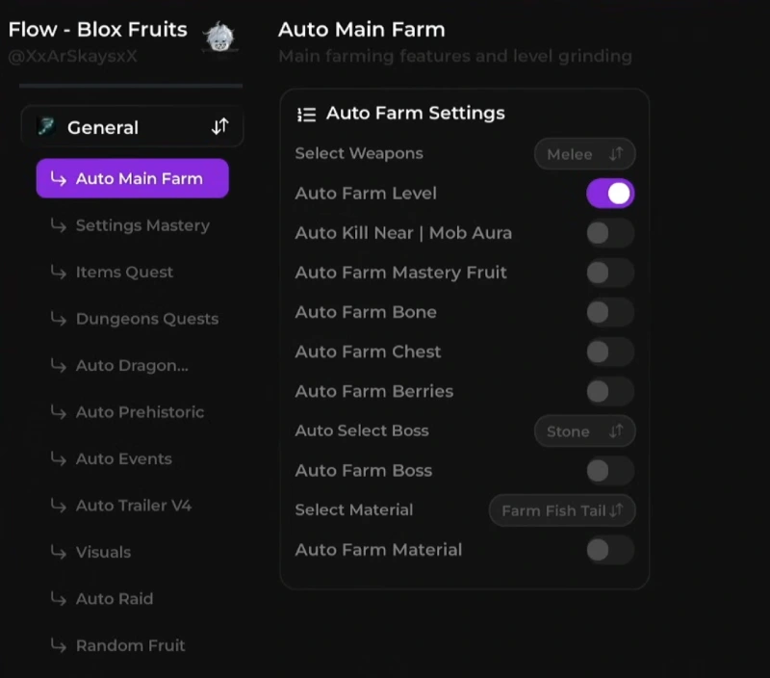Select the Auto Trailer V4 sidebar entry
This screenshot has height=678, width=770.
click(x=135, y=505)
